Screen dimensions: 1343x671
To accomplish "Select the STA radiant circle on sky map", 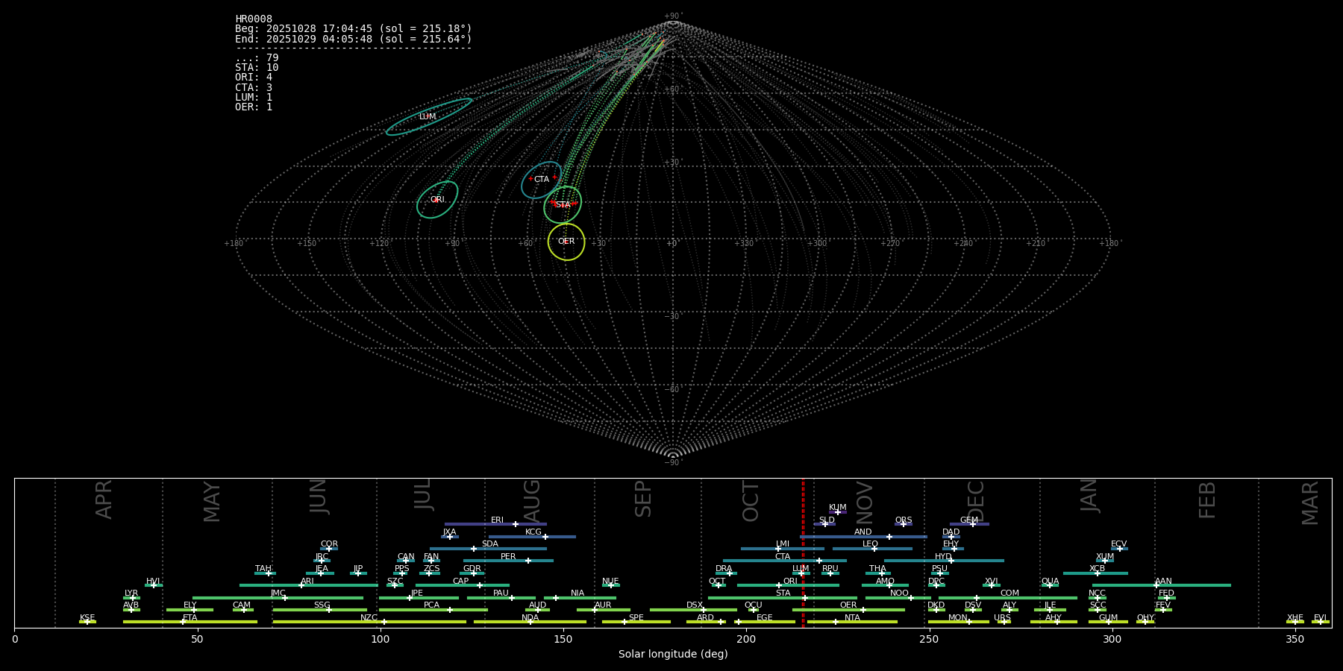I will (563, 205).
